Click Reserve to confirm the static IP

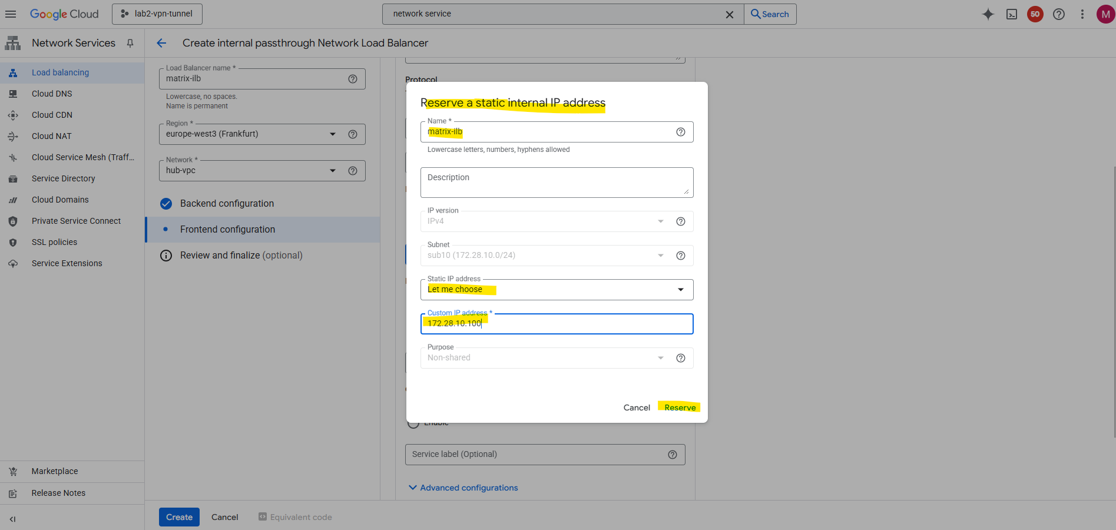coord(680,408)
